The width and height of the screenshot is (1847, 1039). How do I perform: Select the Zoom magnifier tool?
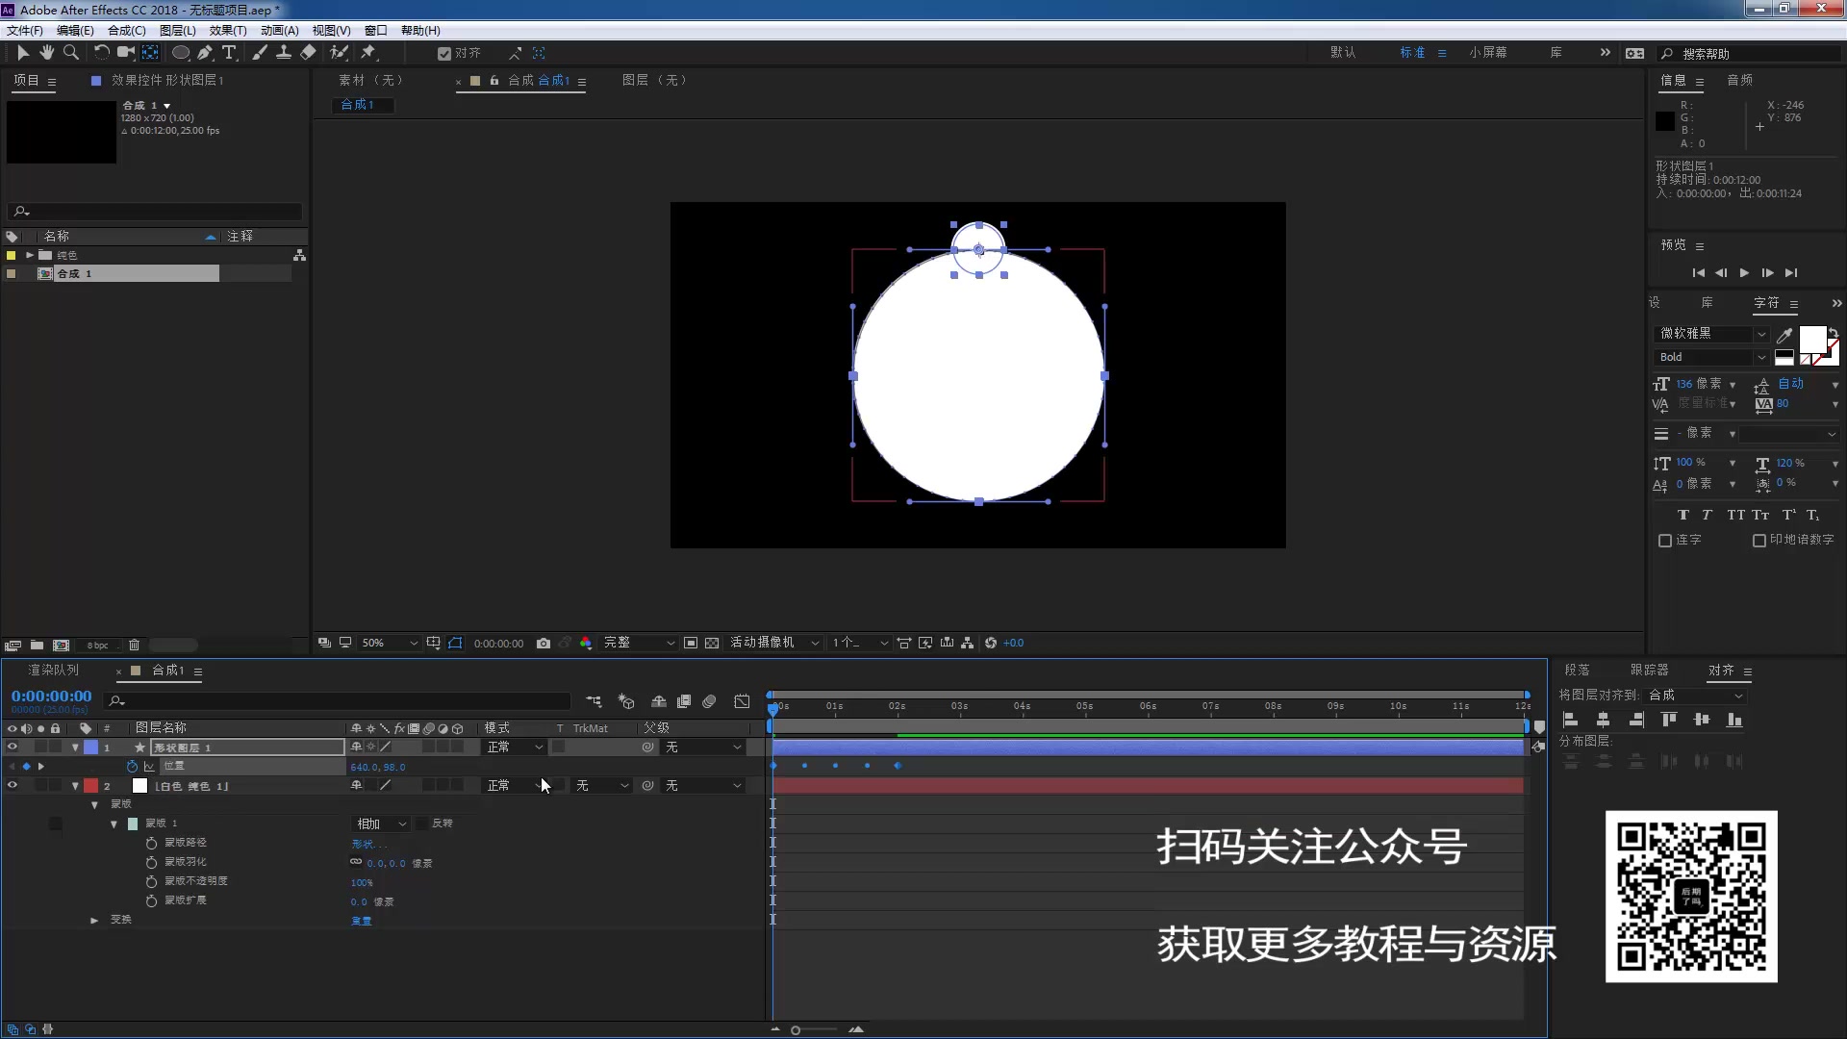[x=70, y=53]
